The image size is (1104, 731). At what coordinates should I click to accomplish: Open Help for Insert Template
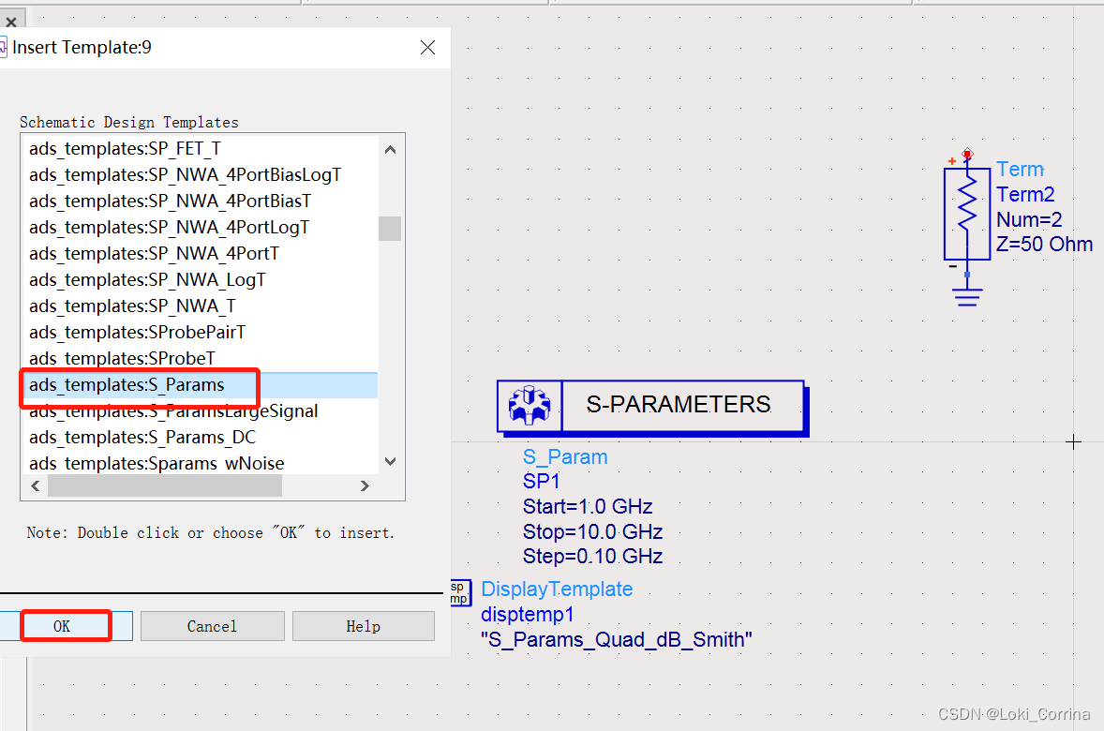point(364,626)
